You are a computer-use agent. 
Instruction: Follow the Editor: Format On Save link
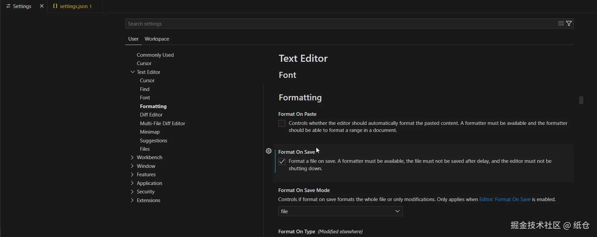(505, 199)
